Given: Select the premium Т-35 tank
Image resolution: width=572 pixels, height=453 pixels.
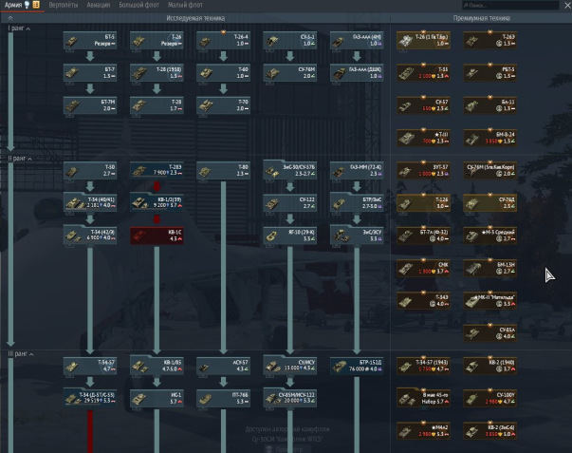Looking at the screenshot, I should [x=423, y=72].
